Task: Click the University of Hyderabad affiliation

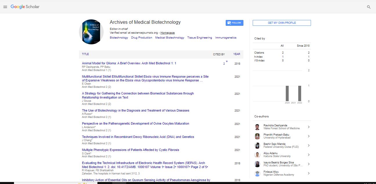Action: click(x=276, y=138)
